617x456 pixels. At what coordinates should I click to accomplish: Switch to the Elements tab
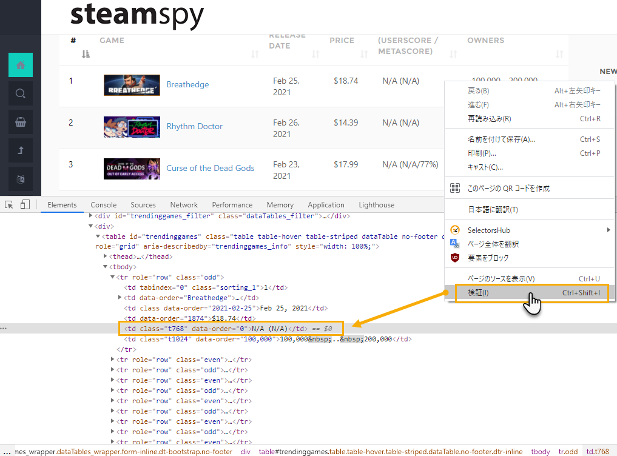click(x=62, y=205)
